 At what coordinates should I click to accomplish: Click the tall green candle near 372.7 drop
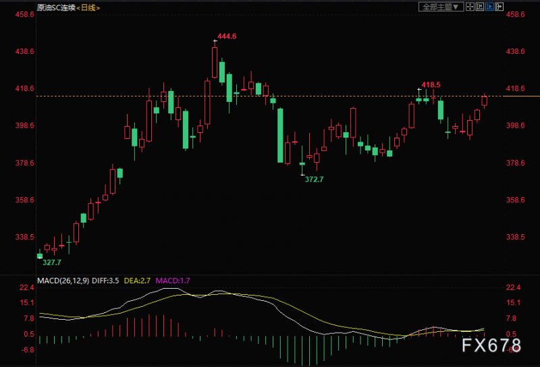coord(280,136)
